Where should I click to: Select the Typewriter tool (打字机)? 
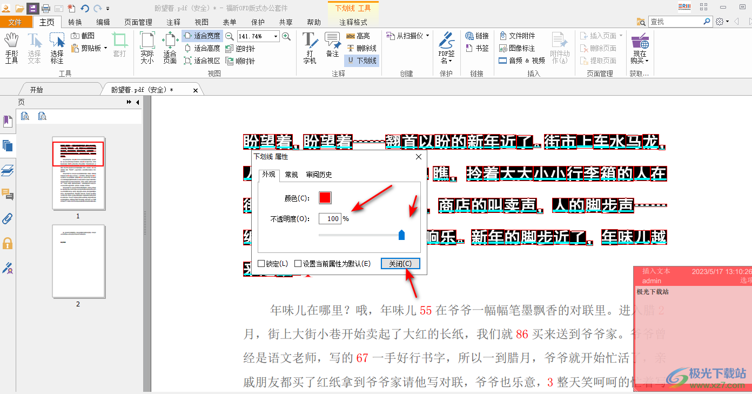pyautogui.click(x=310, y=48)
